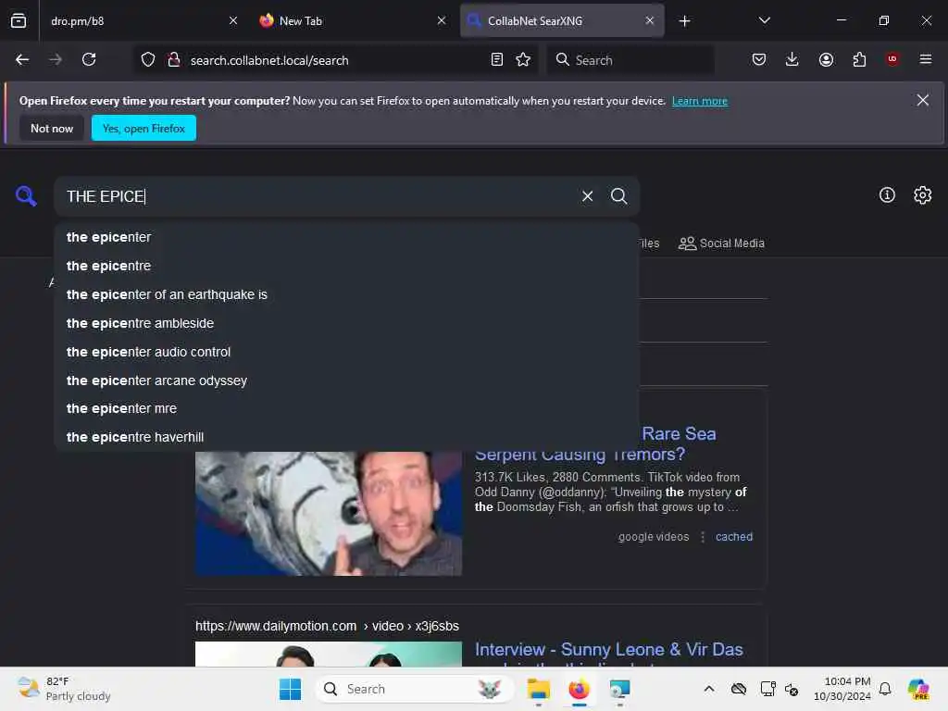Submit search with magnifier icon
Viewport: 948px width, 711px height.
click(618, 196)
